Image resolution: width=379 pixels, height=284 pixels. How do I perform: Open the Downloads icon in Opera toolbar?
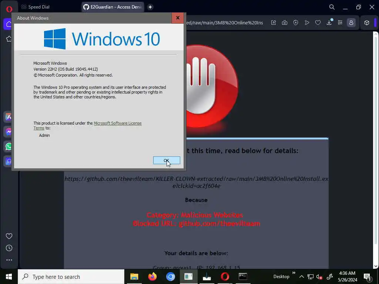pos(329,23)
